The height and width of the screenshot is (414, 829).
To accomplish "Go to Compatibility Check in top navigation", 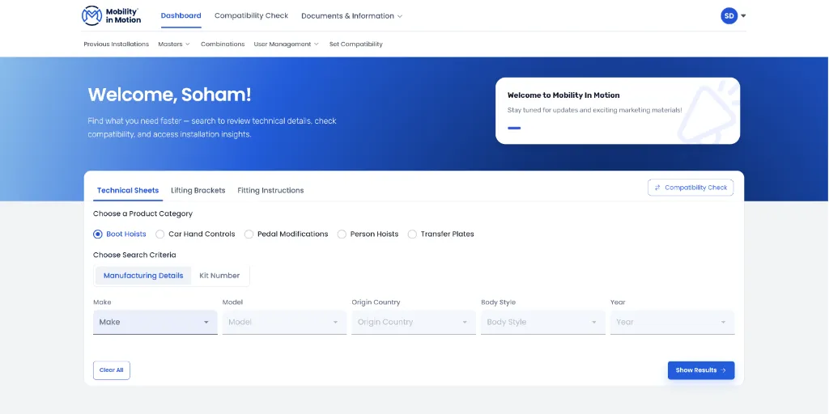I will click(251, 16).
